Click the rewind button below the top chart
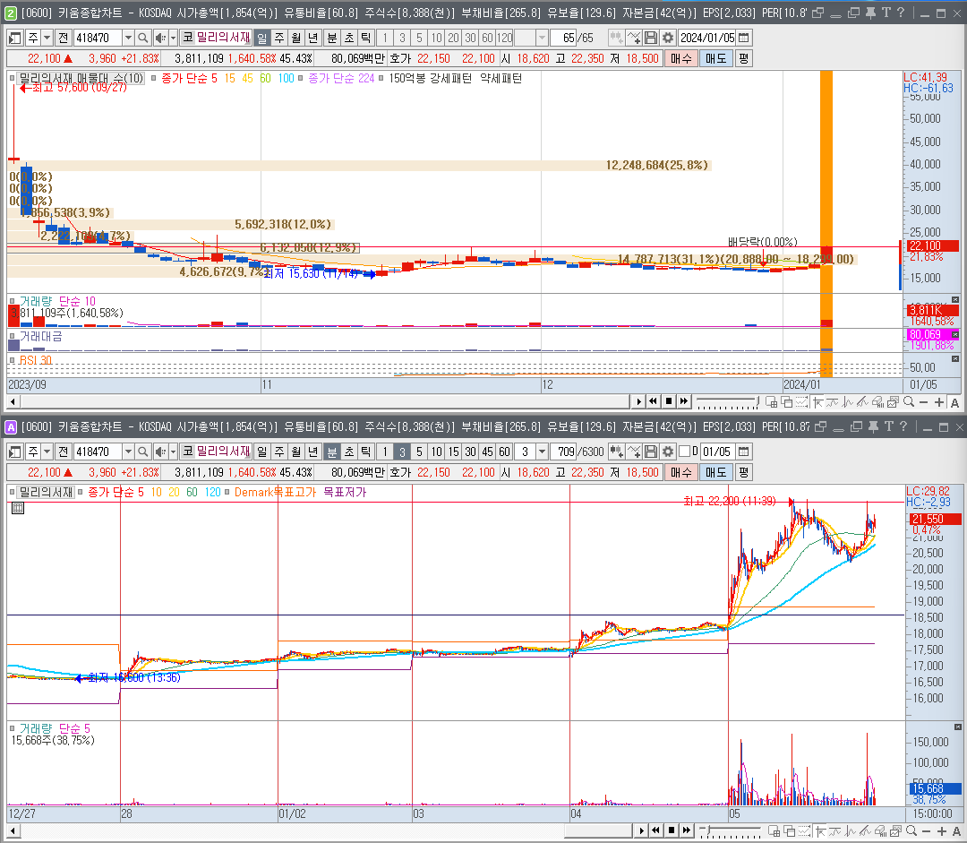Image resolution: width=967 pixels, height=843 pixels. (653, 401)
